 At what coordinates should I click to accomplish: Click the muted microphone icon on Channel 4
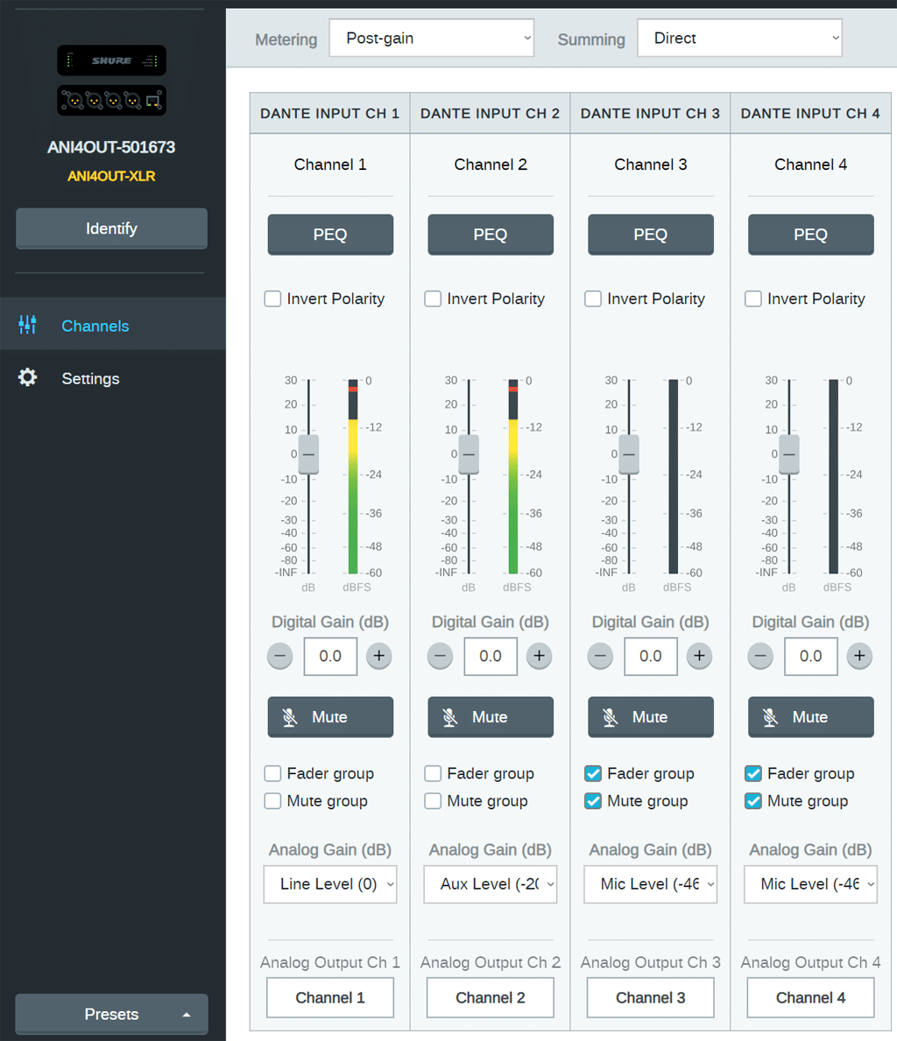770,717
